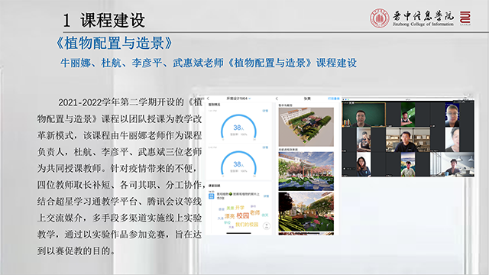Click the subtitle line listing the four teachers
Screen dimensions: 489x275
click(209, 63)
